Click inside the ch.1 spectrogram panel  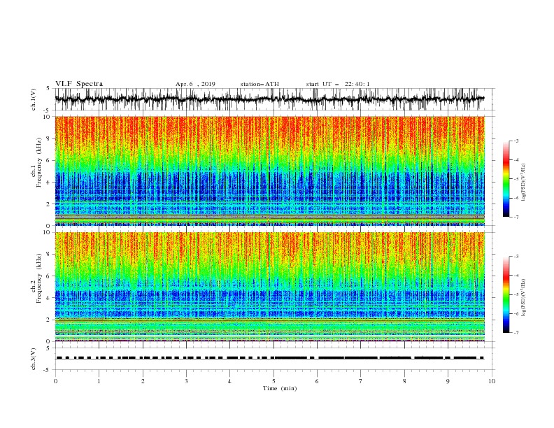click(x=270, y=171)
